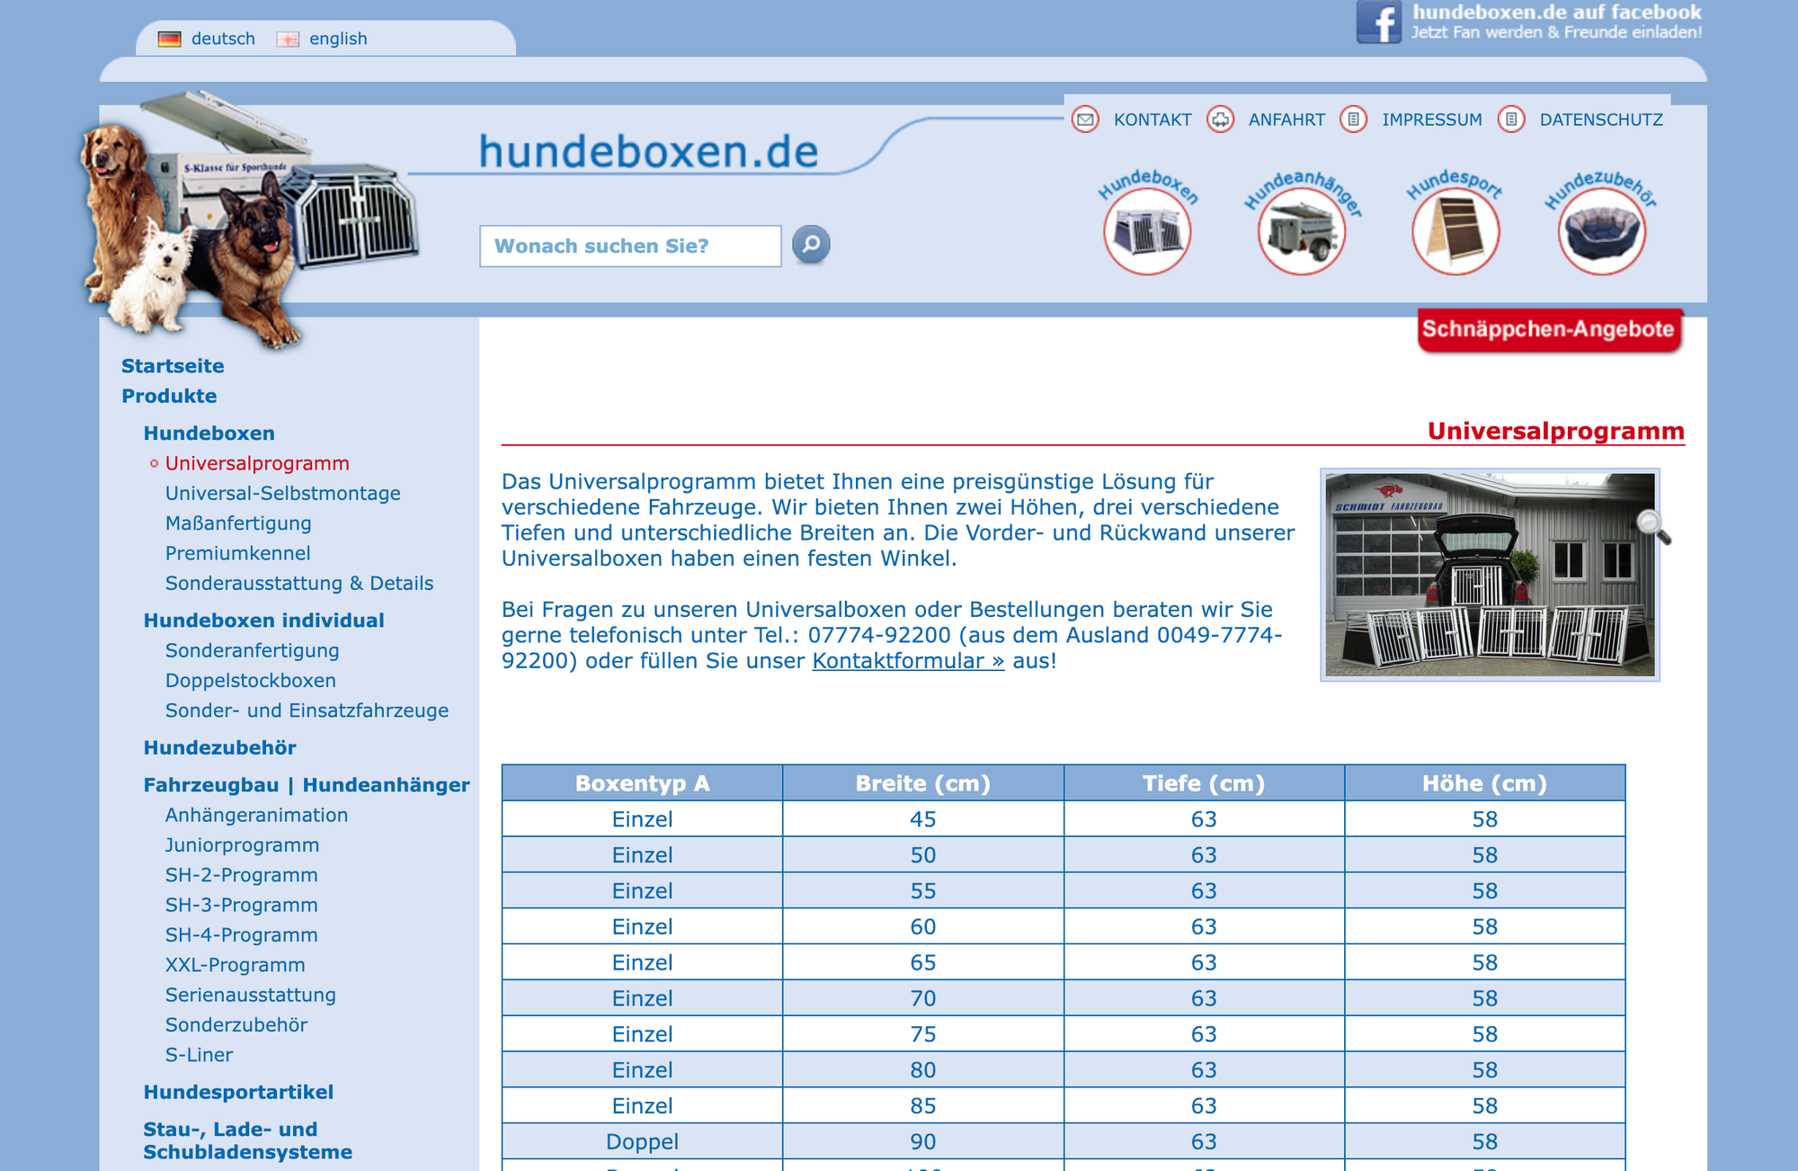
Task: Click the Datenschutz document icon
Action: tap(1511, 120)
